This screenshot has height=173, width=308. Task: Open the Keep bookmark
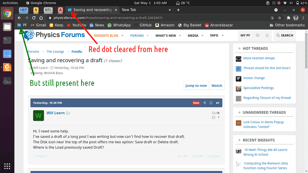click(x=56, y=25)
